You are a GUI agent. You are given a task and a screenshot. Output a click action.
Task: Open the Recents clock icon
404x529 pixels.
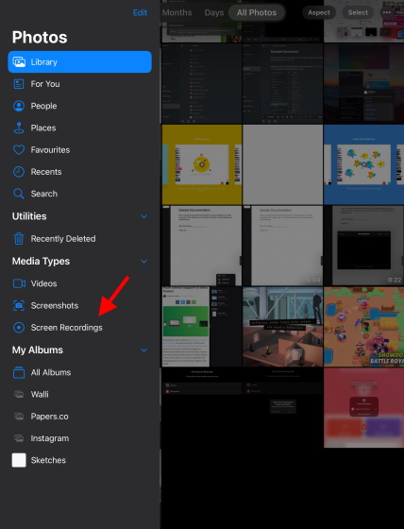pos(19,172)
